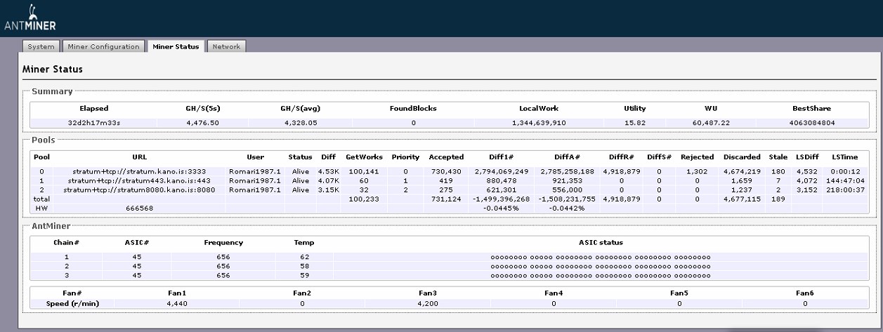Click the ASIC status column header
The image size is (883, 332).
coord(601,243)
